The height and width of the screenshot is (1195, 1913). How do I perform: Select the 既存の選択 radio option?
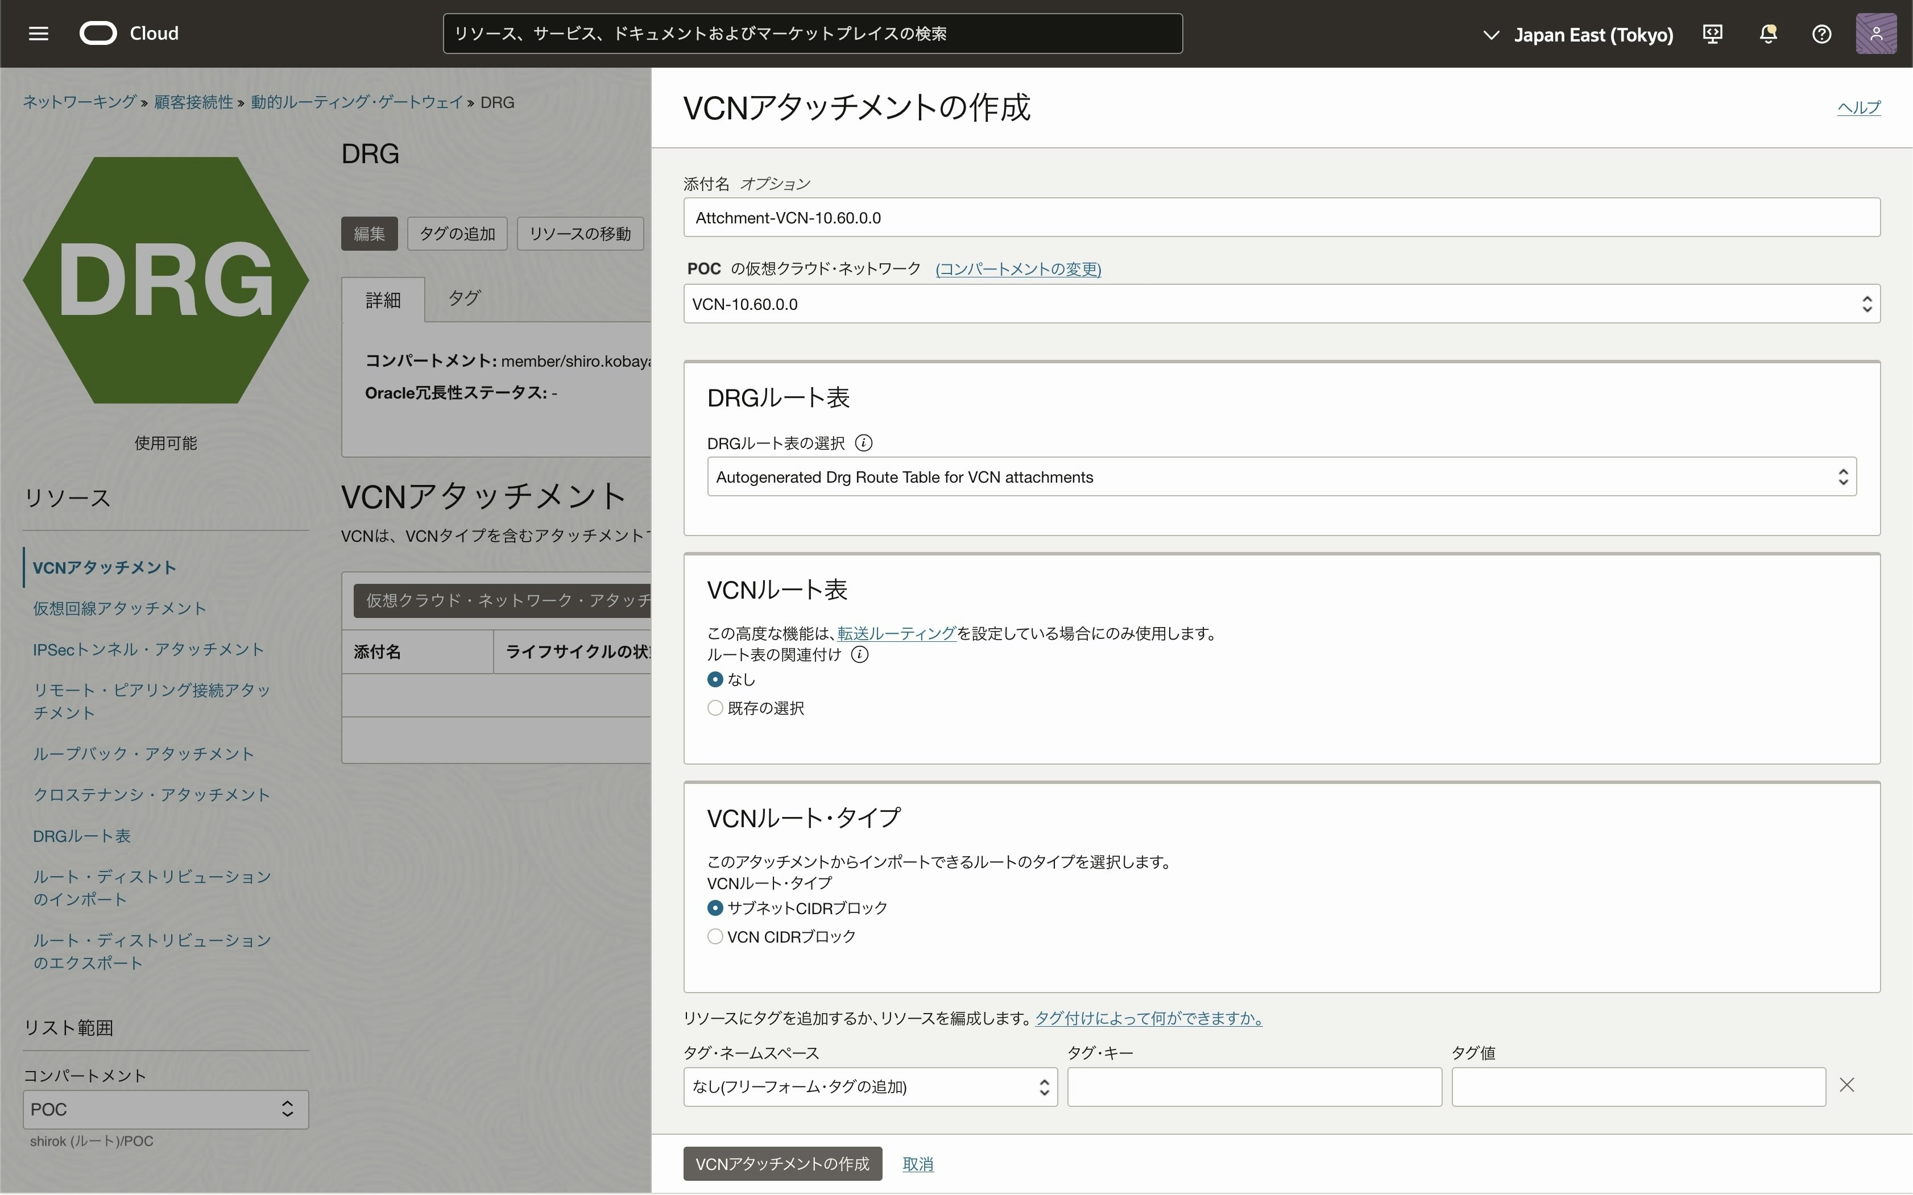coord(715,708)
